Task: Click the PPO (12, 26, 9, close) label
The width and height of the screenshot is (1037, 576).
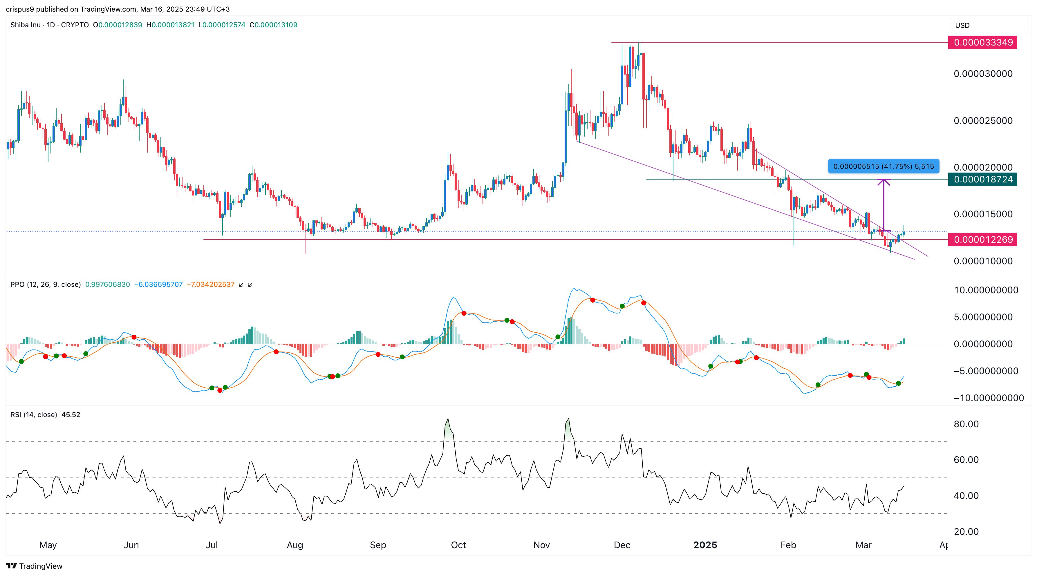Action: pyautogui.click(x=46, y=285)
